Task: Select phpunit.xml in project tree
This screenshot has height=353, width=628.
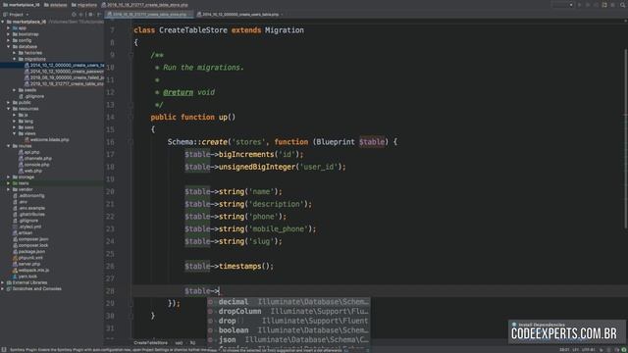Action: click(x=28, y=258)
